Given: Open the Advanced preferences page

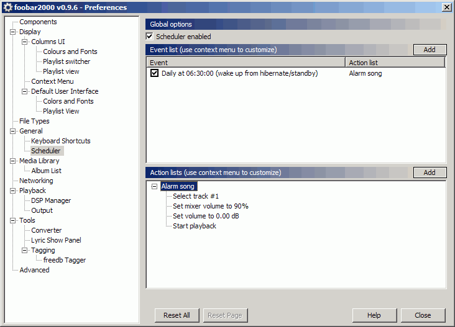Looking at the screenshot, I should [x=34, y=270].
